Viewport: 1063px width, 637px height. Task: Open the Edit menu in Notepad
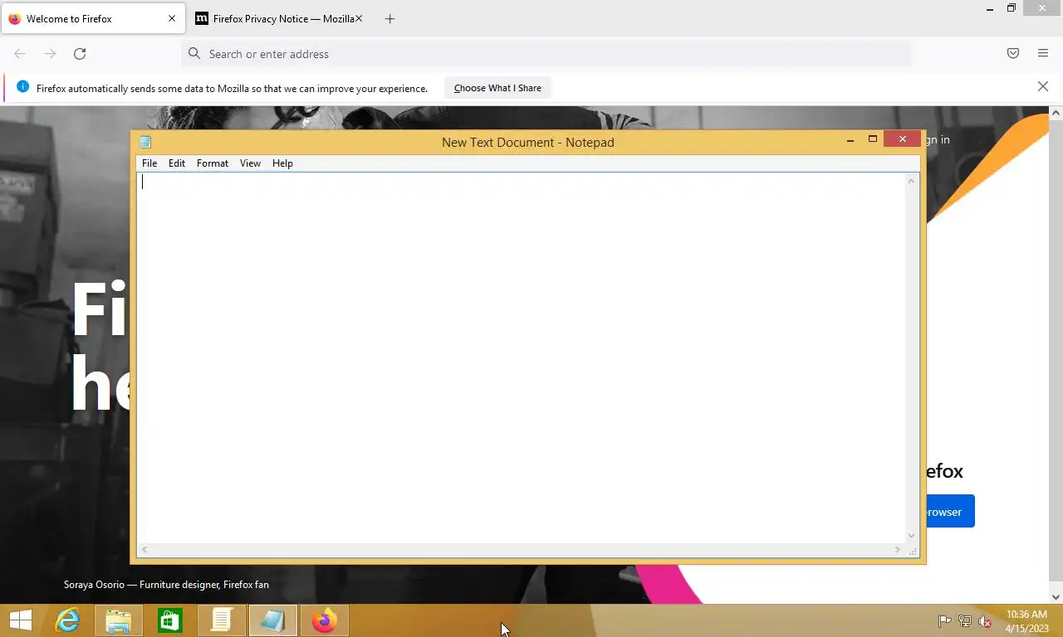tap(177, 163)
